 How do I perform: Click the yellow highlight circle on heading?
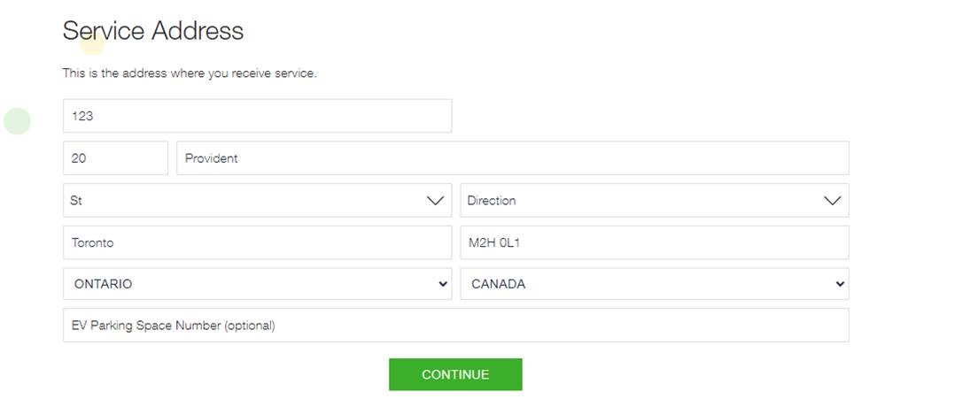click(x=92, y=42)
